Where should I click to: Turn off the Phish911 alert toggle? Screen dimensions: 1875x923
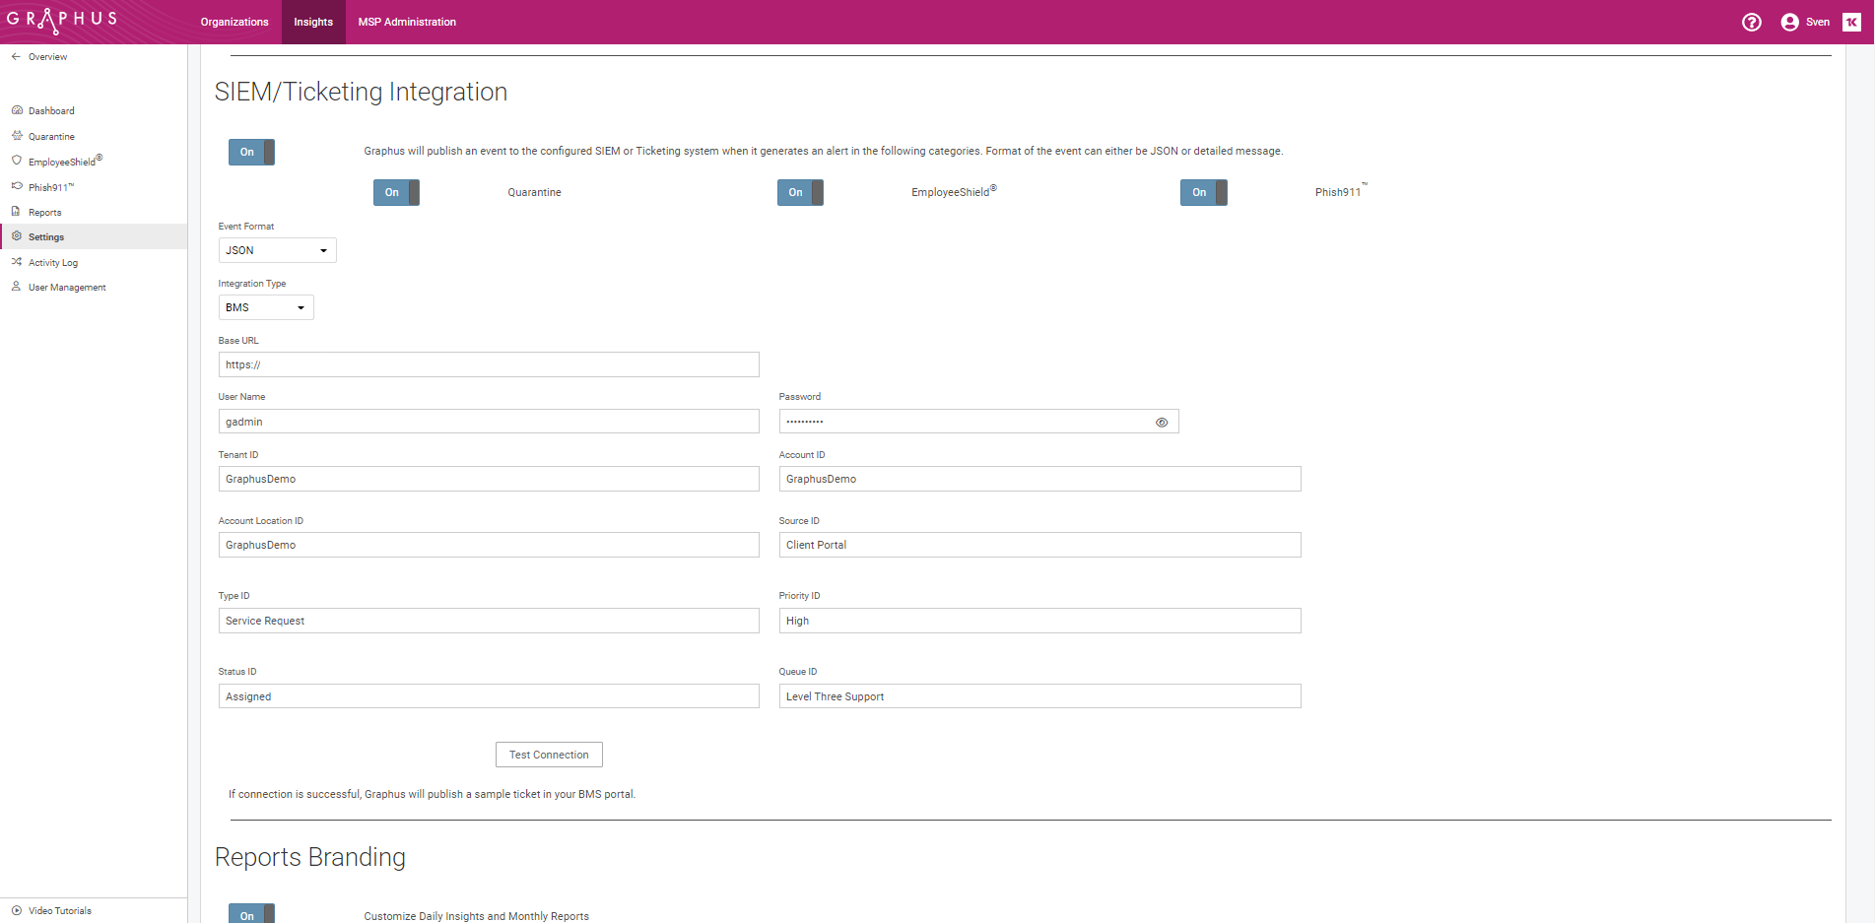(x=1202, y=192)
